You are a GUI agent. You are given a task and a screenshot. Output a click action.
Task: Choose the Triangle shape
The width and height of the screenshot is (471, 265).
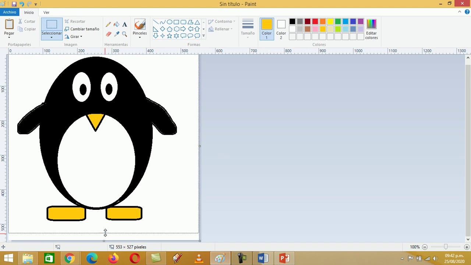point(197,22)
